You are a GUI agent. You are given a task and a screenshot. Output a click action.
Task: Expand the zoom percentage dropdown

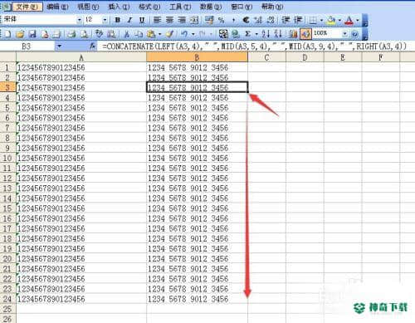tap(344, 34)
